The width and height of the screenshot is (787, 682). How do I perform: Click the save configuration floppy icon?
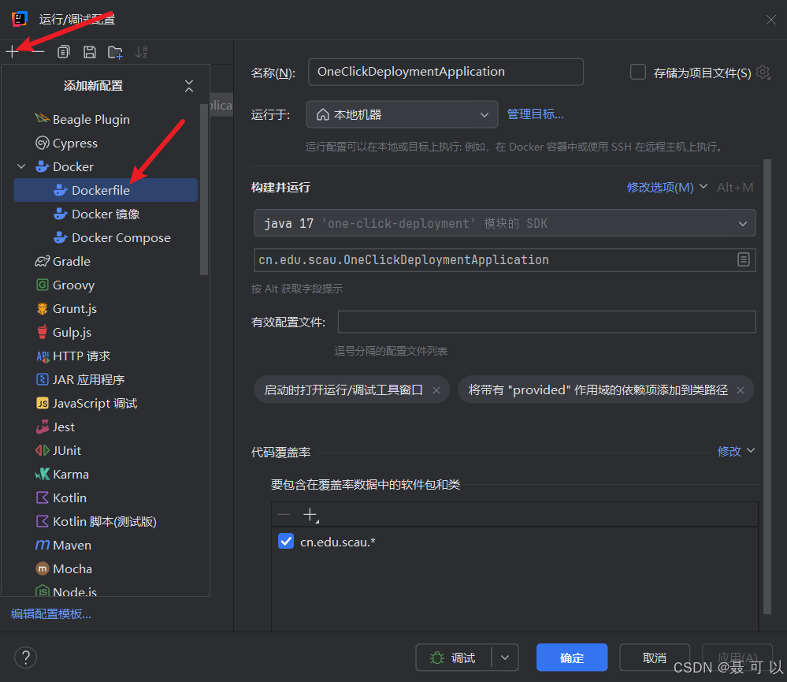(90, 52)
